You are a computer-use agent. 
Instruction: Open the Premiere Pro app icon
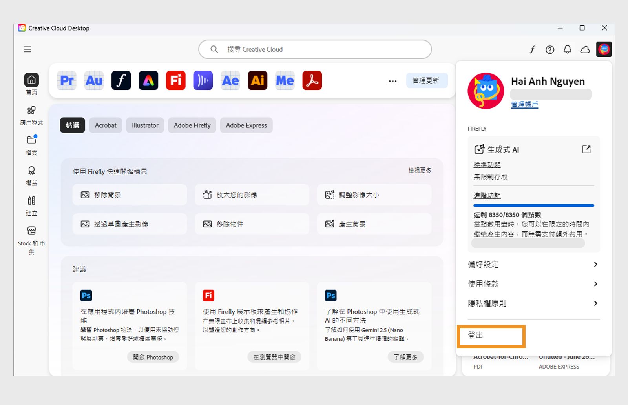pyautogui.click(x=67, y=80)
